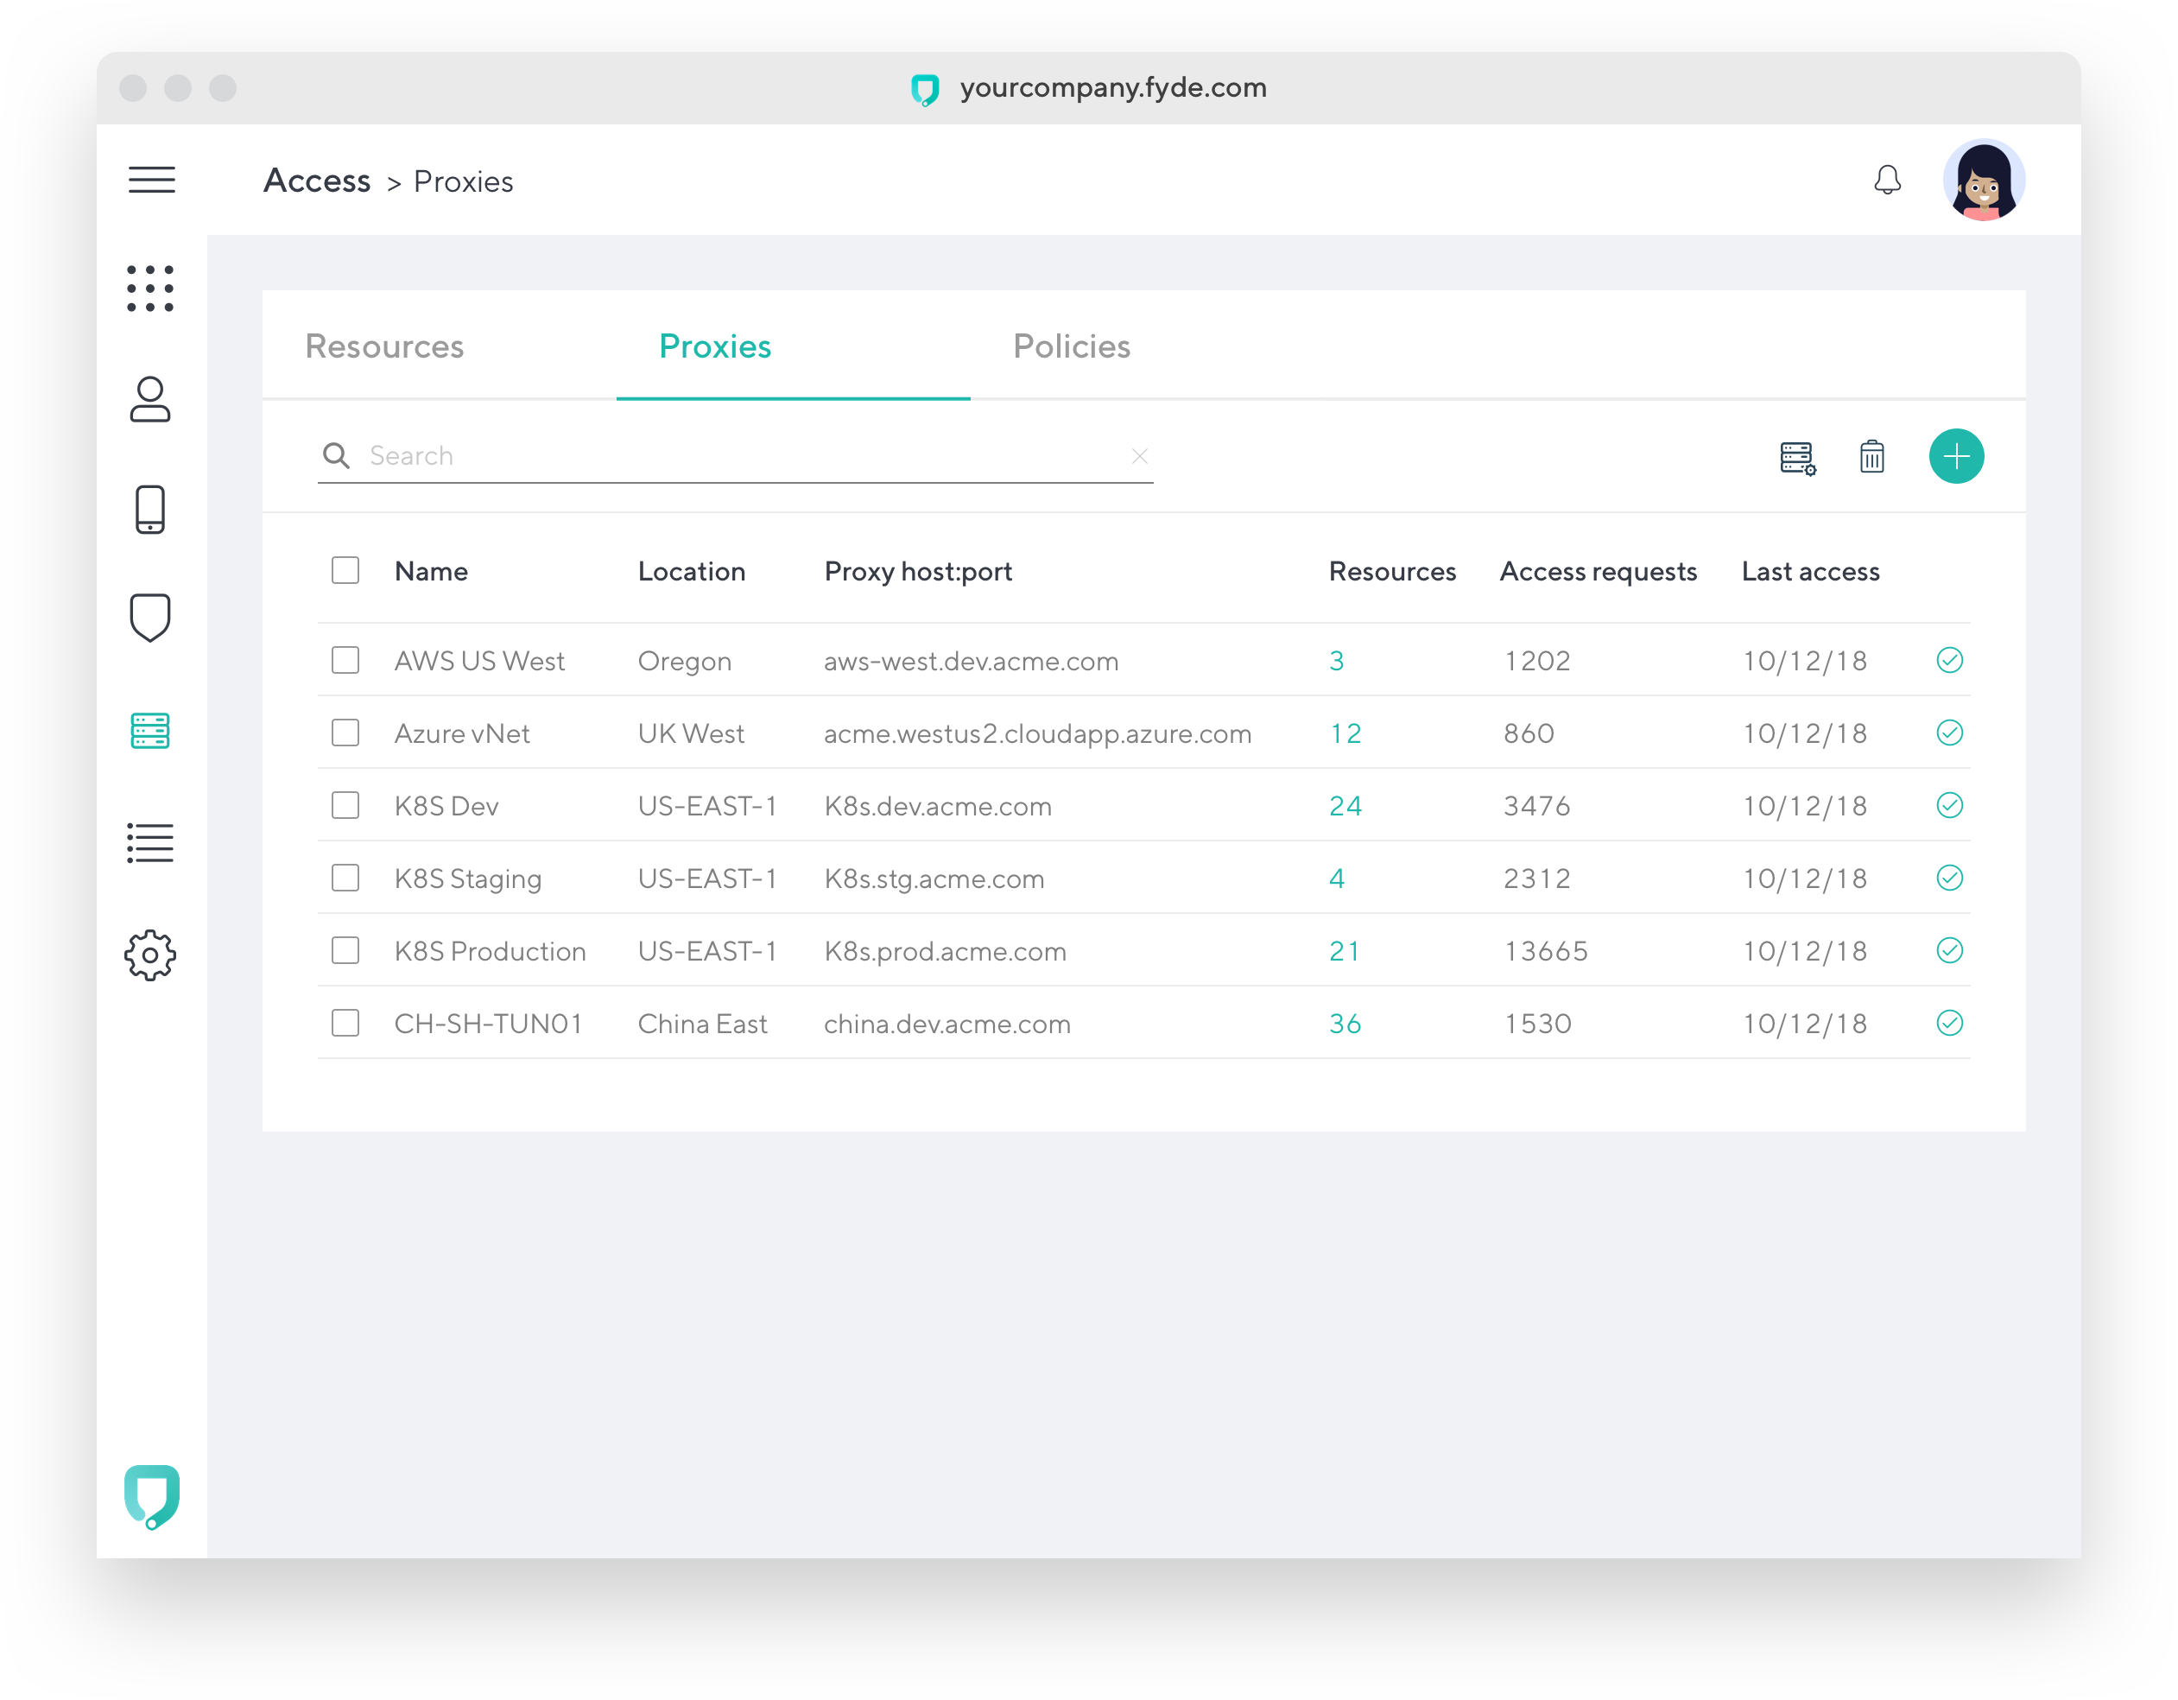The height and width of the screenshot is (1700, 2178).
Task: Open resources count 3 for AWS US West
Action: (x=1336, y=662)
